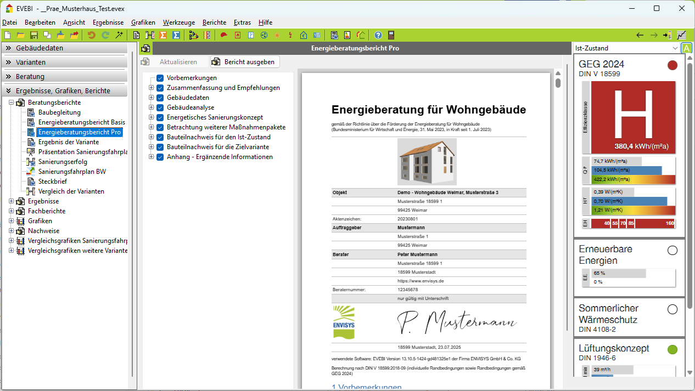Click the energy label report toolbar icon
The height and width of the screenshot is (391, 695).
(347, 35)
